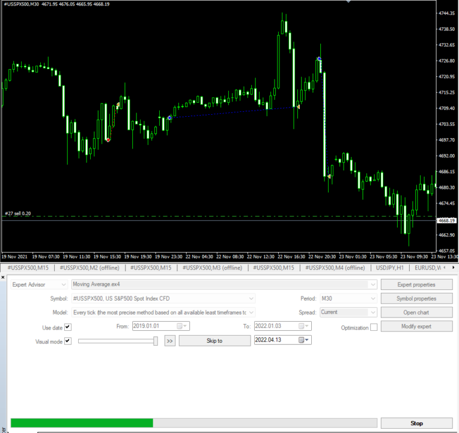Click the 22 Nov 16:30 time axis label
The width and height of the screenshot is (459, 433).
(291, 257)
